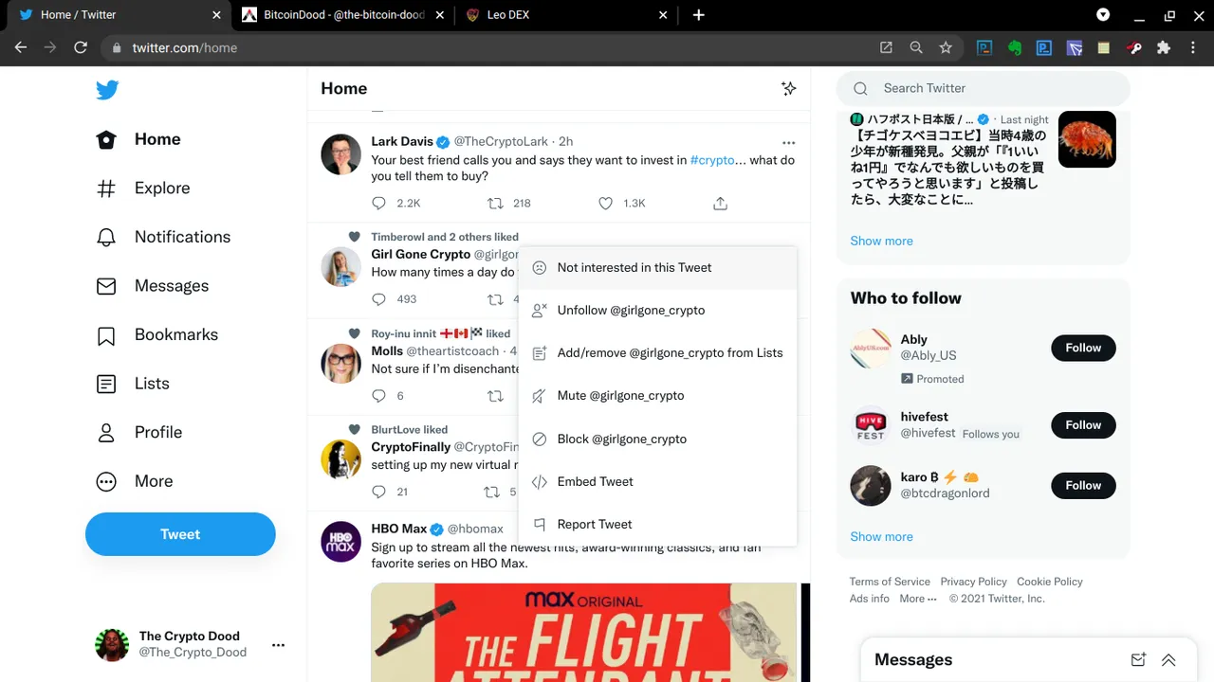
Task: Select Unfollow @girlgone_crypto
Action: pos(657,310)
